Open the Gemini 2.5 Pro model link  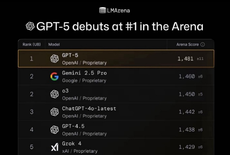click(x=84, y=73)
